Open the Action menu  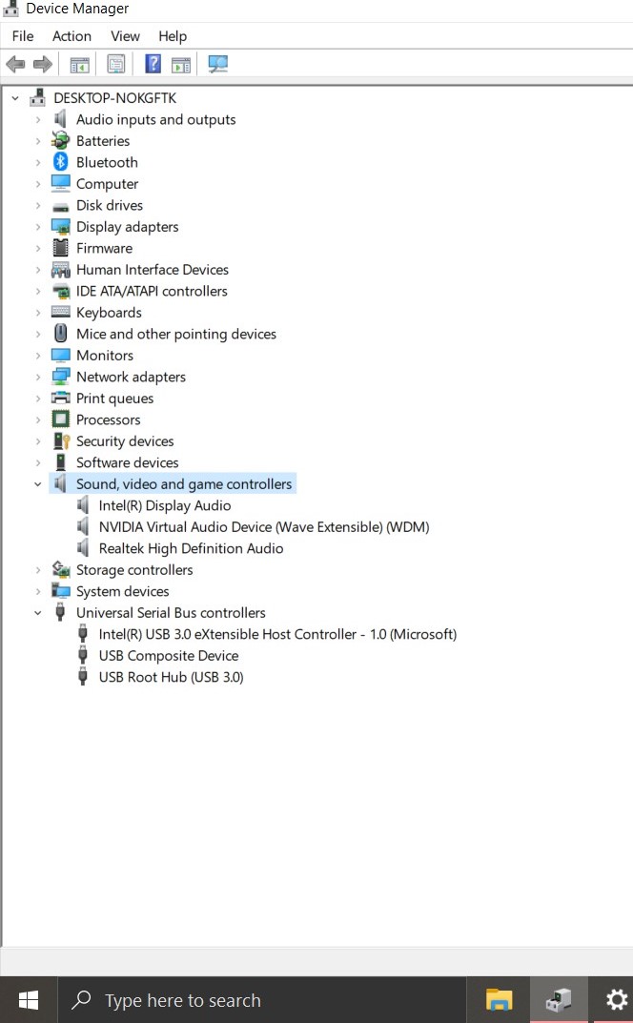click(x=71, y=36)
